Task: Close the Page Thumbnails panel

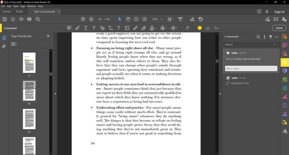Action: pyautogui.click(x=48, y=36)
